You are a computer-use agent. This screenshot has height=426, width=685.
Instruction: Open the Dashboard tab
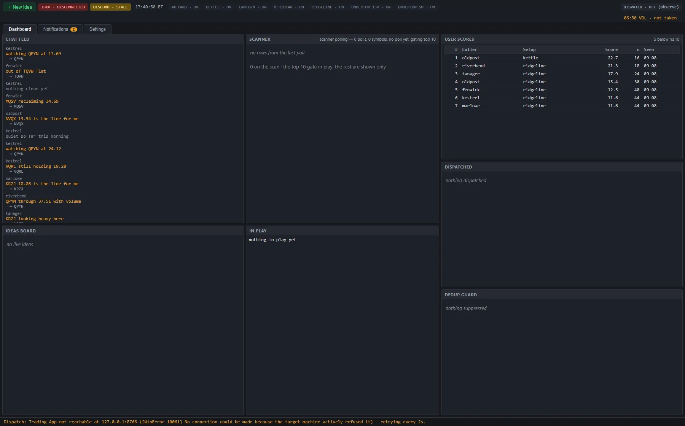tap(20, 29)
